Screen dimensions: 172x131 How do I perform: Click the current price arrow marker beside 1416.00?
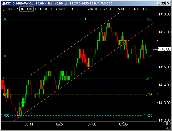(x=155, y=49)
